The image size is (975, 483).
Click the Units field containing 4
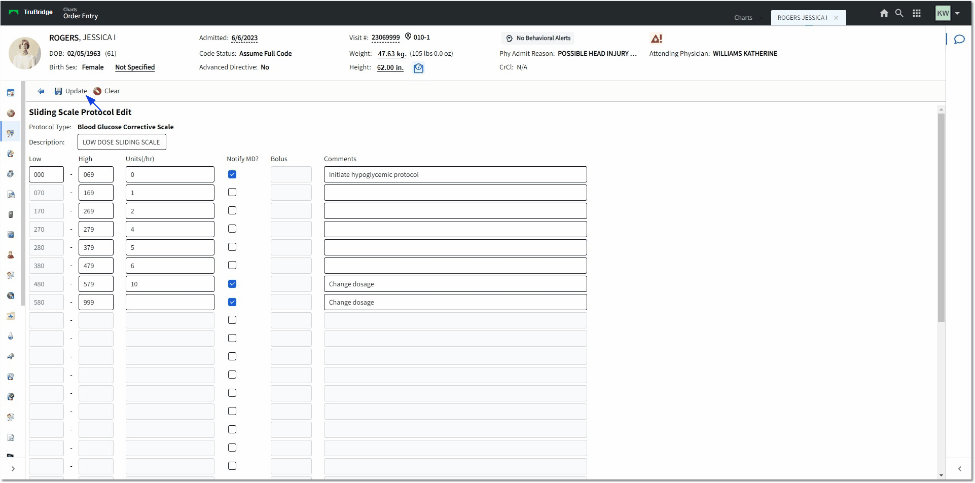pyautogui.click(x=170, y=229)
